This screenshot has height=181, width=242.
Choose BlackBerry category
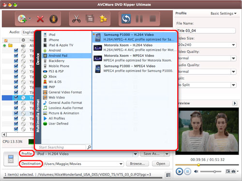[x=66, y=61]
